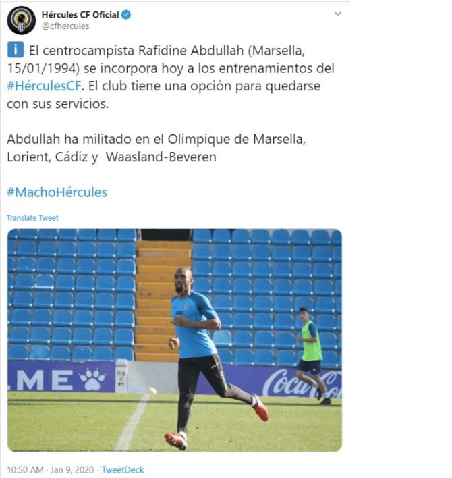Click the Rafidine Abdullah announcement paragraph
This screenshot has height=478, width=452.
click(x=171, y=77)
